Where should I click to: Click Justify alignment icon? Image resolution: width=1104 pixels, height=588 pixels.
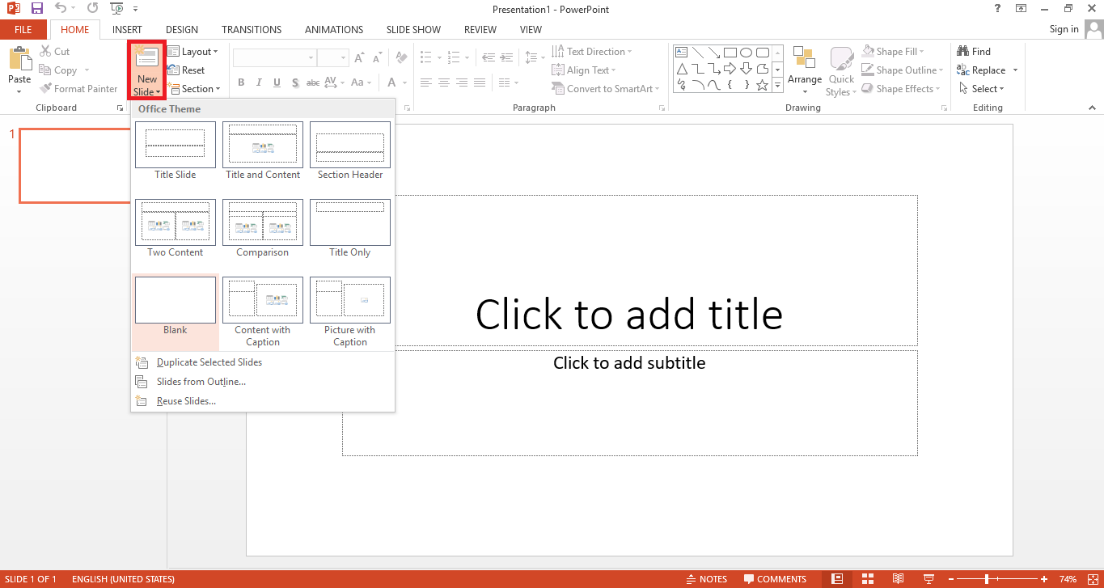(x=480, y=82)
